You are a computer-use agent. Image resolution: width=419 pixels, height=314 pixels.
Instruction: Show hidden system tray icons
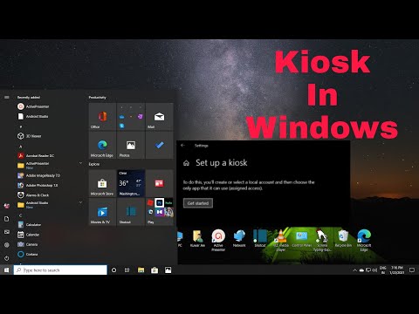click(x=354, y=270)
